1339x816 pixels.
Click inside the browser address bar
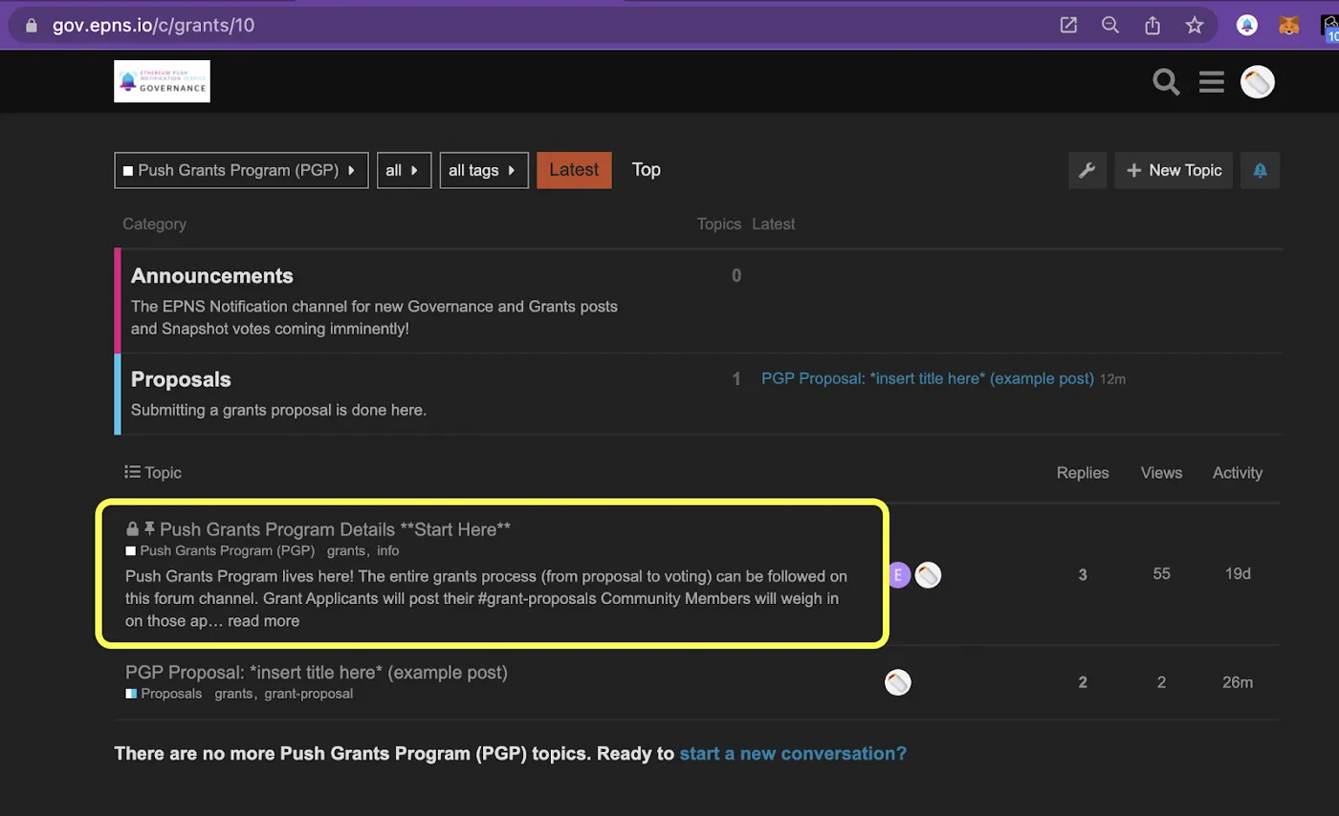(383, 26)
